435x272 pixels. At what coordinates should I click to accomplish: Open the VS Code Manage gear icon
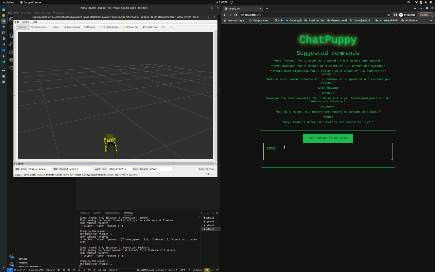[11, 264]
